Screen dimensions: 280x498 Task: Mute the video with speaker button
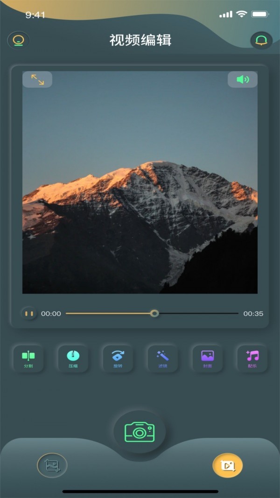(243, 79)
